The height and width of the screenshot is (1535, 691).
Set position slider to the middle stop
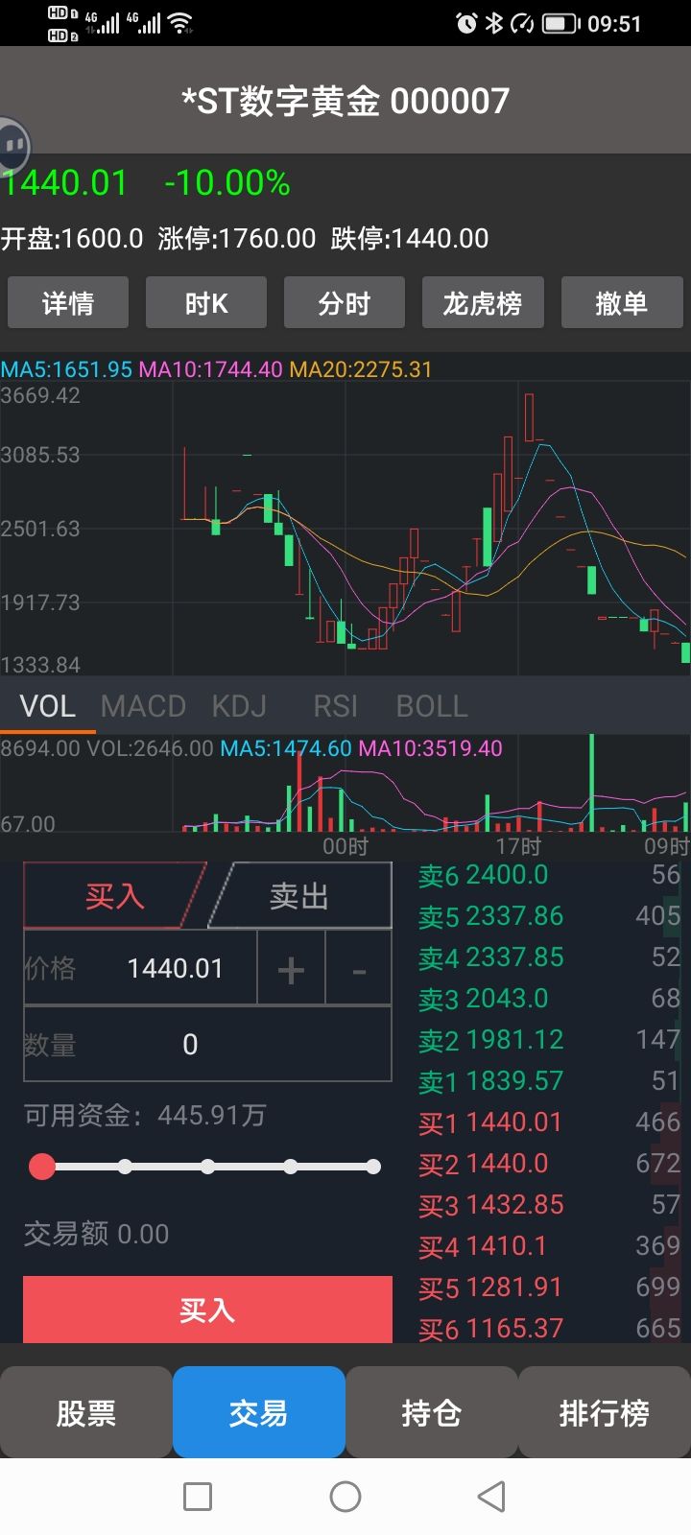207,1167
